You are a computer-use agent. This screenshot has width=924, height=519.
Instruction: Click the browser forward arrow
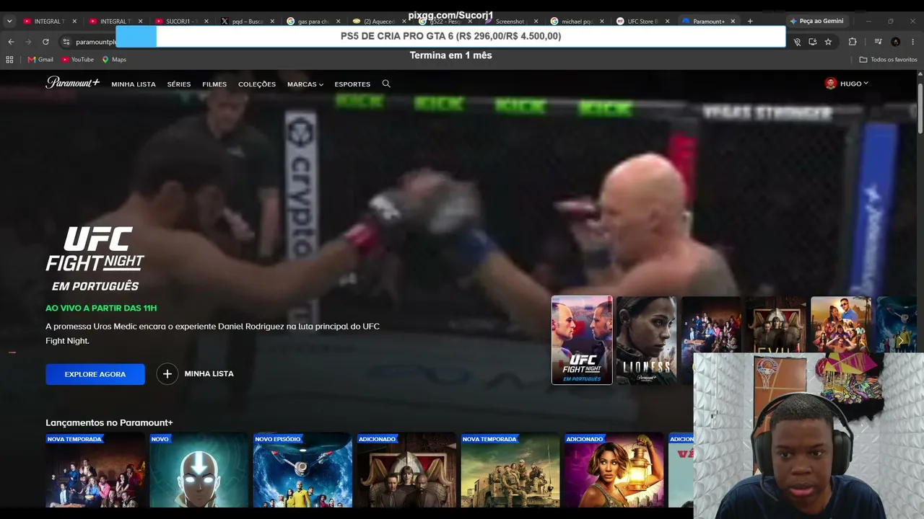[x=28, y=42]
